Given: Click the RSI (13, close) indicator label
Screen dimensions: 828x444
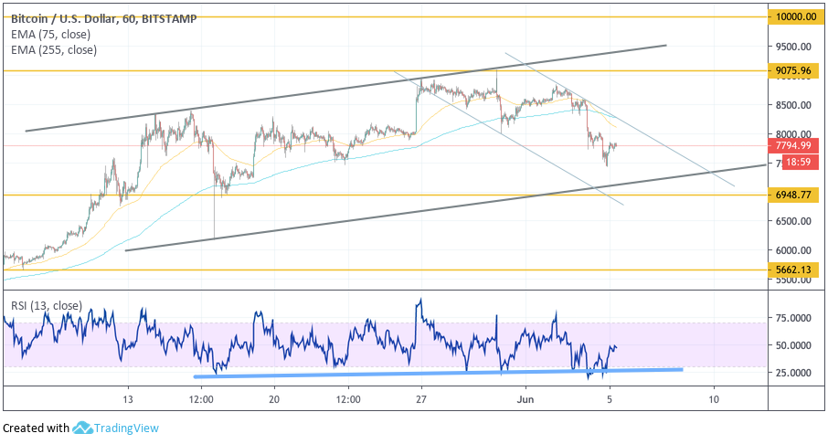Looking at the screenshot, I should pyautogui.click(x=47, y=306).
